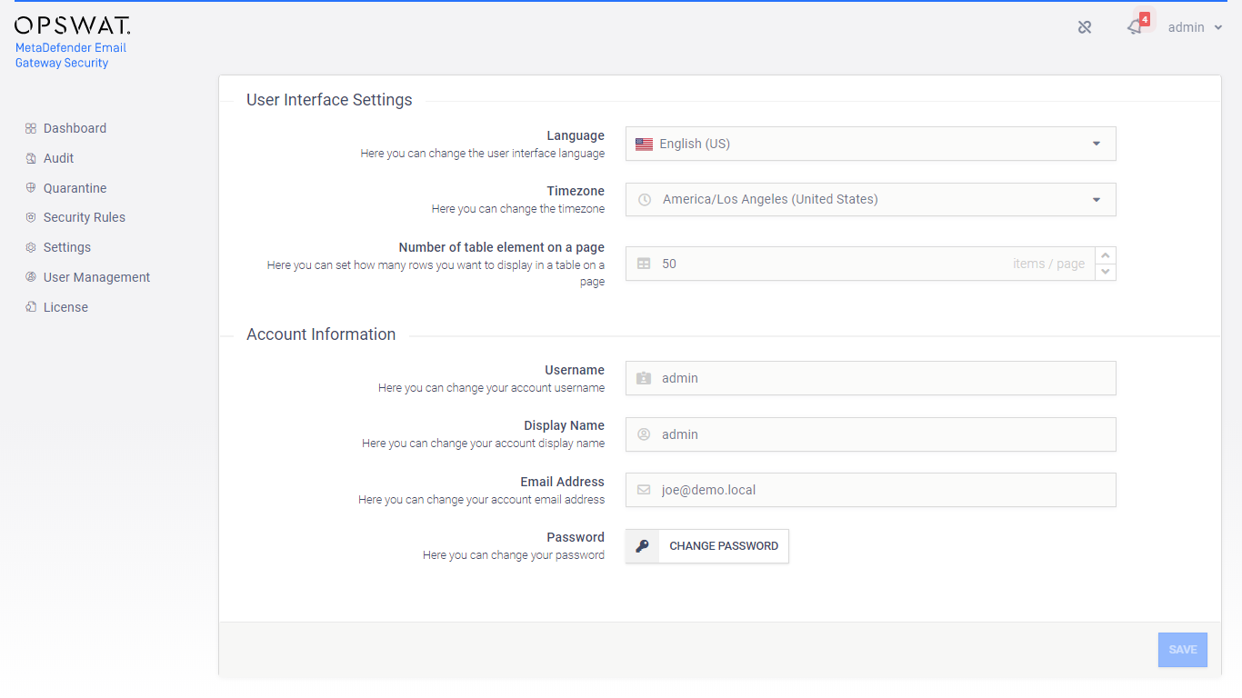Click the OPSWAT logo
The height and width of the screenshot is (698, 1242).
tap(73, 25)
